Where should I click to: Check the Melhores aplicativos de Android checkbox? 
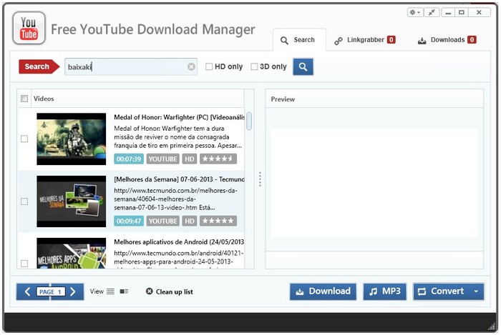pyautogui.click(x=24, y=264)
